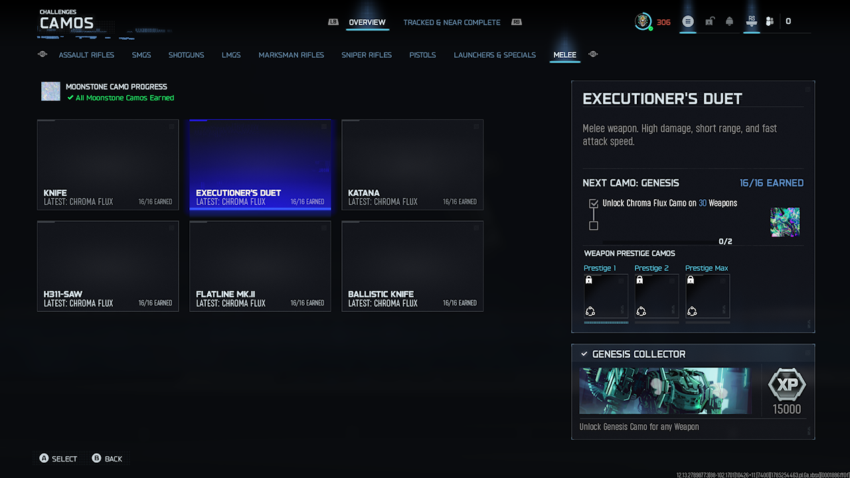Screen dimensions: 850x478
Task: Click the Next Camo: Genesis heading
Action: click(x=631, y=183)
